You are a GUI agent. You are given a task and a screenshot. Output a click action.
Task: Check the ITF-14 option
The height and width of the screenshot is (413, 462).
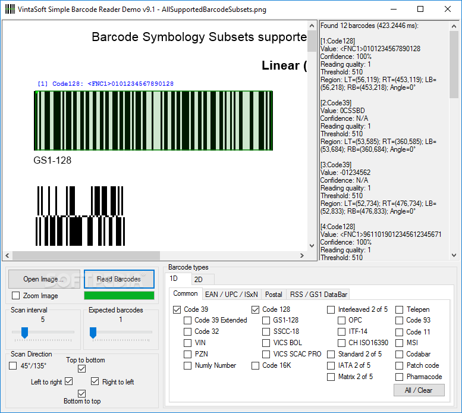tap(341, 331)
